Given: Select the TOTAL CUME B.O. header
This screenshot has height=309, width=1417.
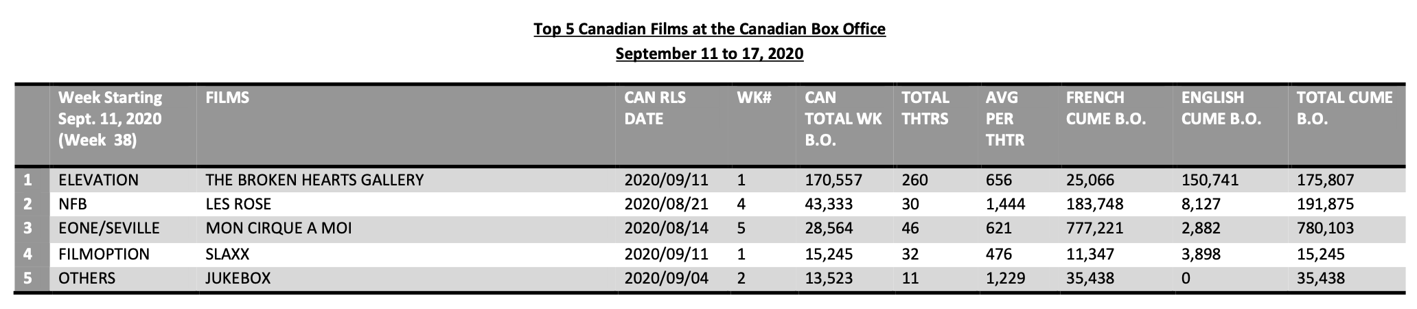Looking at the screenshot, I should coord(1344,108).
